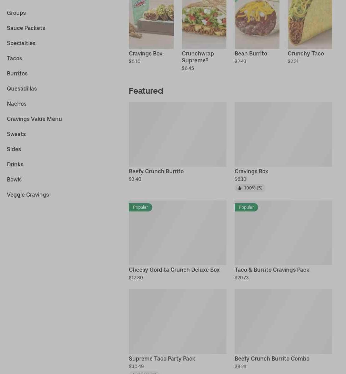346x374 pixels.
Task: Open Beefy Crunch Burrito featured item
Action: pyautogui.click(x=156, y=172)
